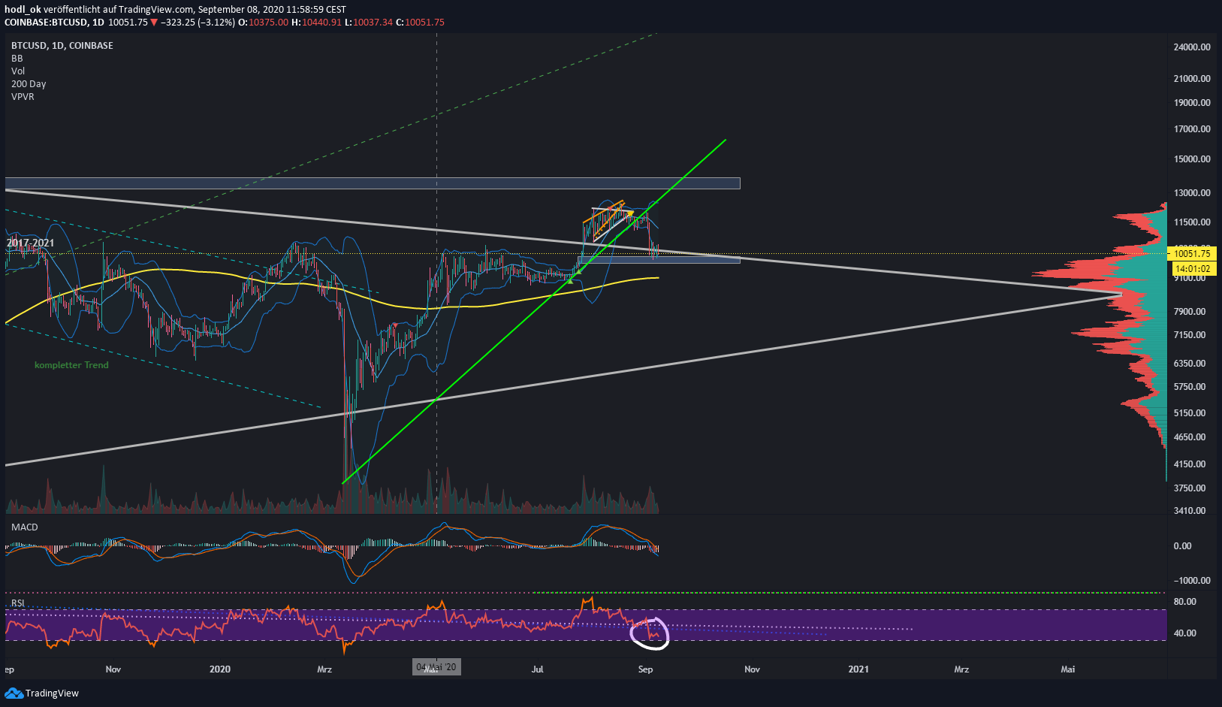This screenshot has width=1222, height=707.
Task: Click the '04 Mai '20' crosshair date label
Action: click(436, 667)
